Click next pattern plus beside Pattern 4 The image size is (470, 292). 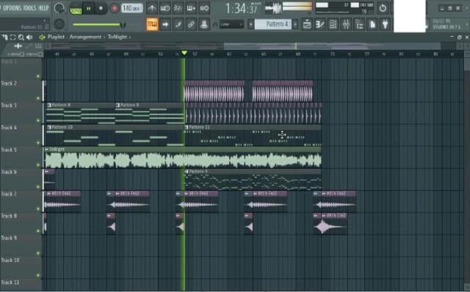[x=295, y=24]
